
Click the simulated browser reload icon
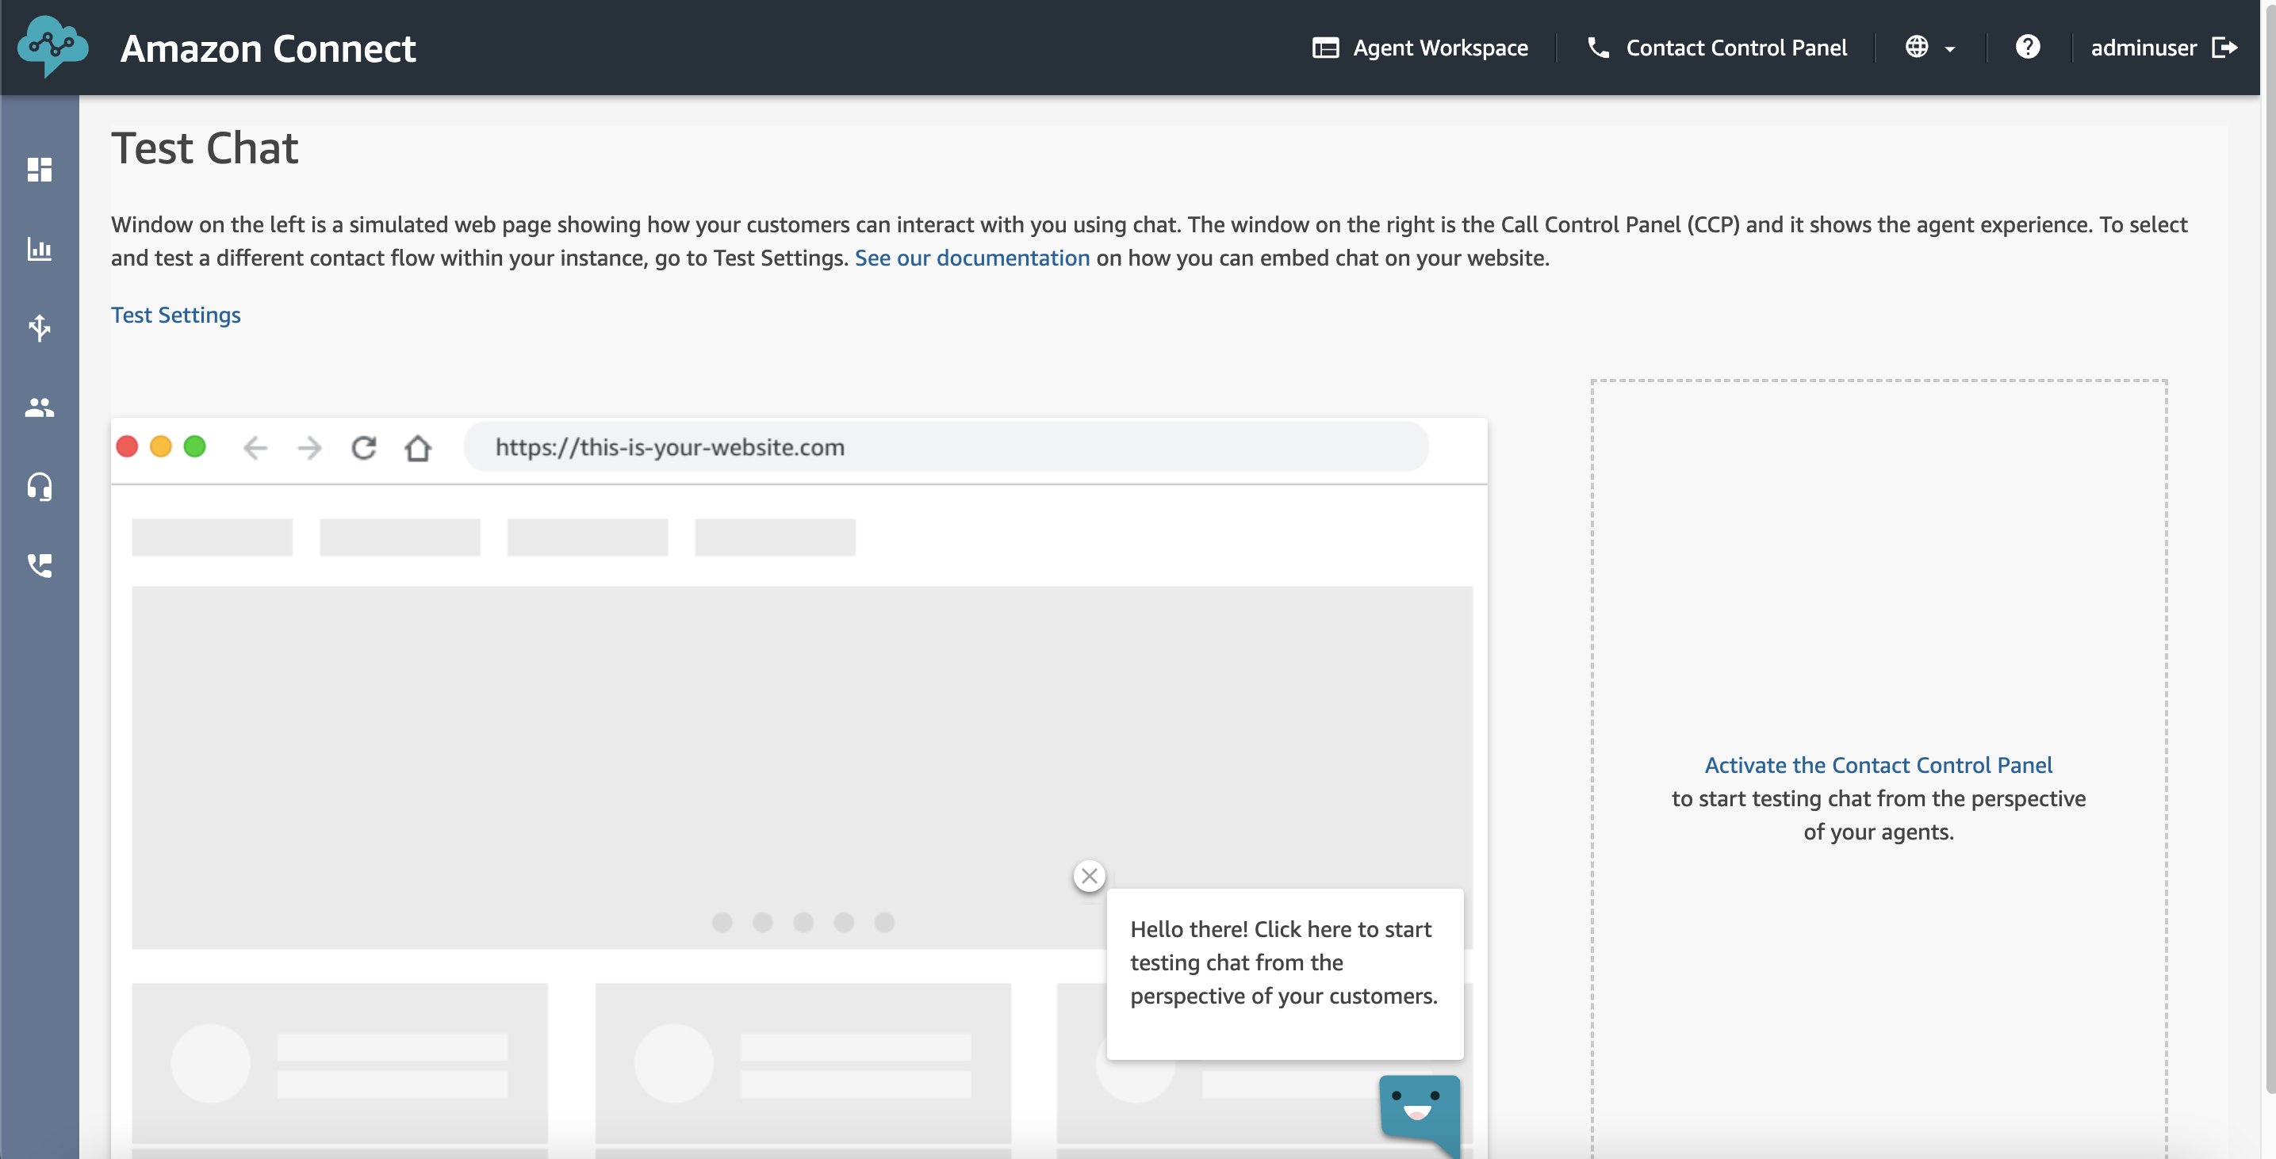click(364, 448)
